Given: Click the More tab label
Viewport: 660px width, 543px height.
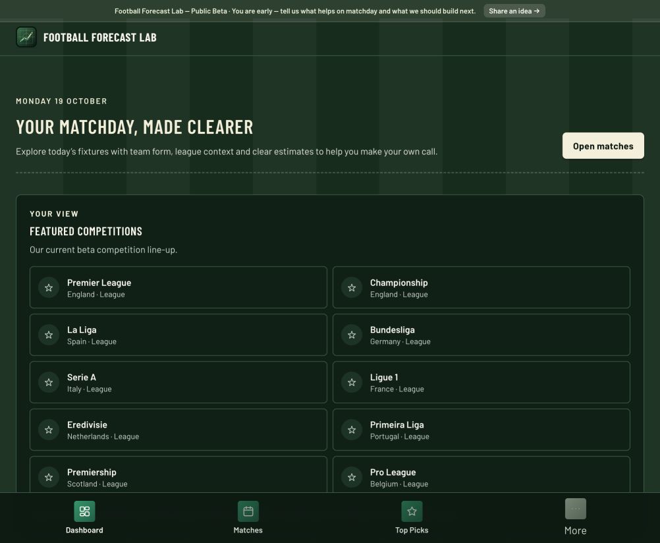Looking at the screenshot, I should coord(576,530).
